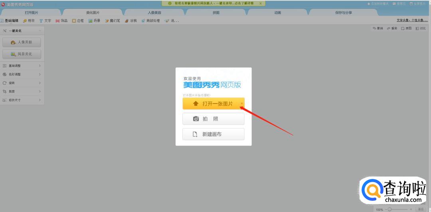Select the 魔幻笔 magic pen tool

(x=113, y=21)
